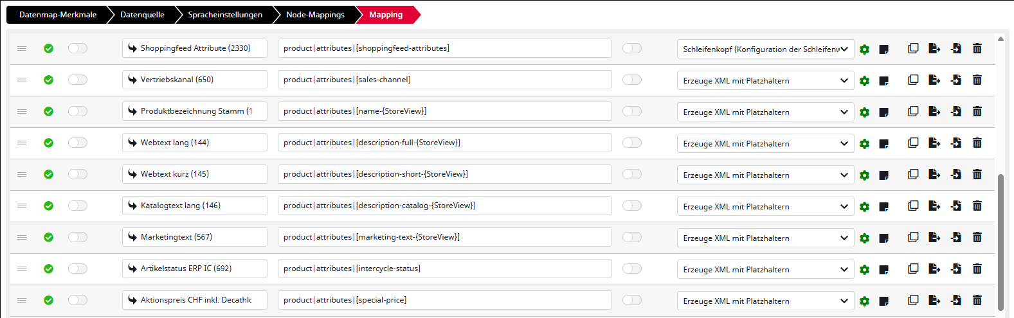Toggle switch right of sales-channel target field

[x=632, y=80]
